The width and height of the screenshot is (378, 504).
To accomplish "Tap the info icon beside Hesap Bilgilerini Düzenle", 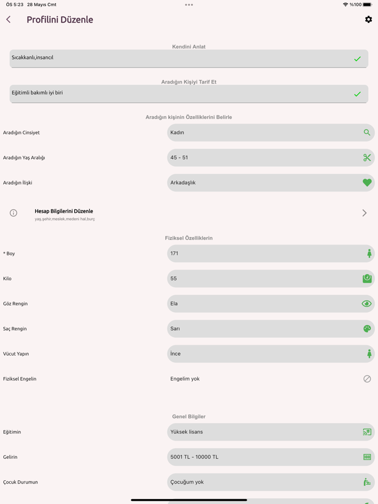I will [13, 213].
